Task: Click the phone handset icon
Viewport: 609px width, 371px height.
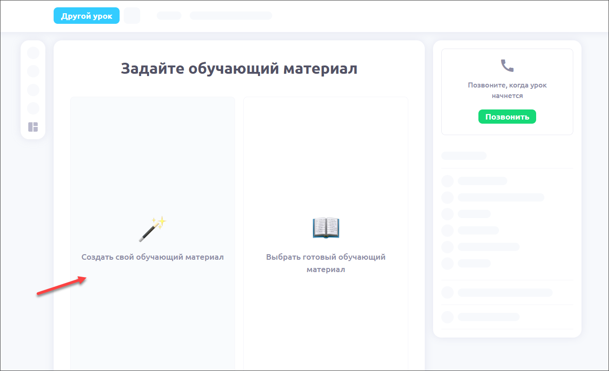Action: pyautogui.click(x=507, y=66)
